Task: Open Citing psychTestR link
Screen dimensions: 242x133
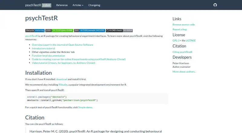Action: [182, 52]
